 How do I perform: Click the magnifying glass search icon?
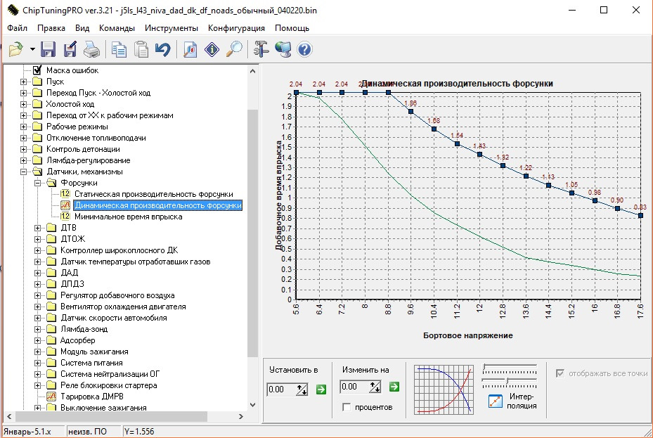point(234,49)
